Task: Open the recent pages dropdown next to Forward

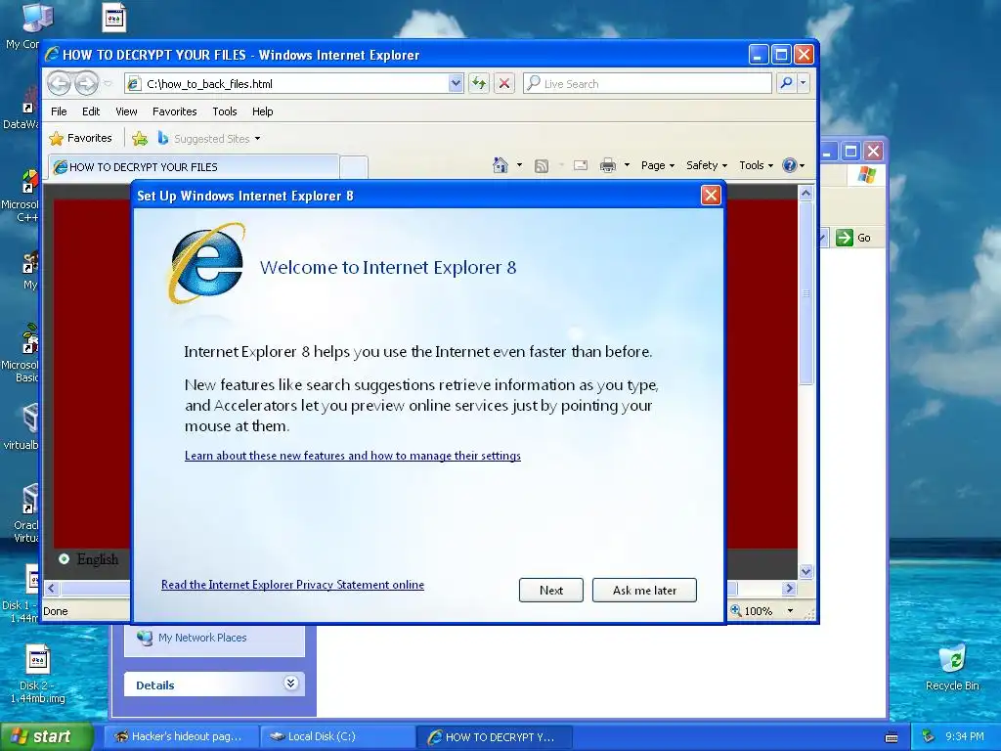Action: [108, 84]
